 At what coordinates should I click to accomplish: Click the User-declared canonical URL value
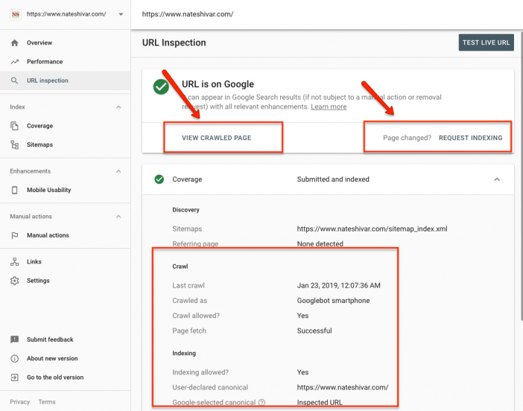343,387
